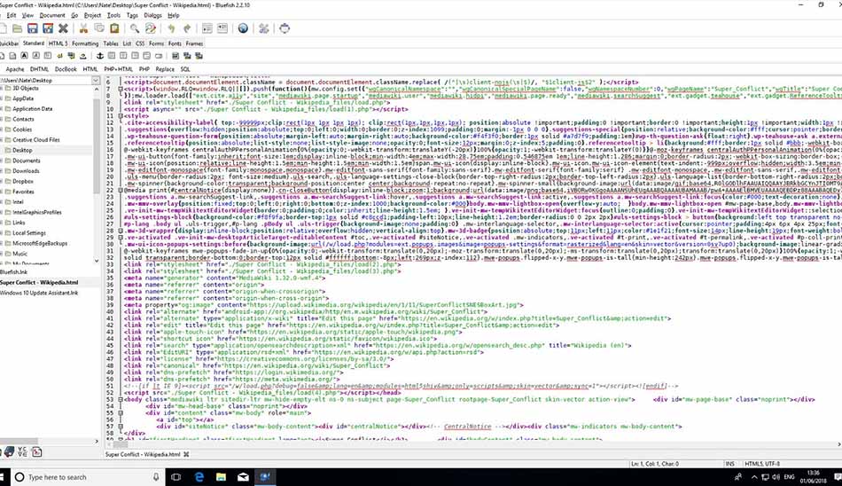This screenshot has width=842, height=486.
Task: Open the charmap sidebar panel icon
Action: (x=22, y=452)
